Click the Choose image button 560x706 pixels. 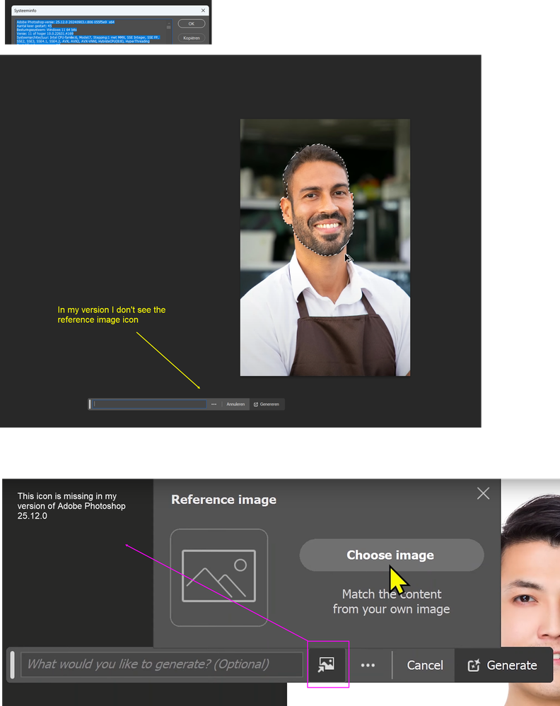point(391,555)
